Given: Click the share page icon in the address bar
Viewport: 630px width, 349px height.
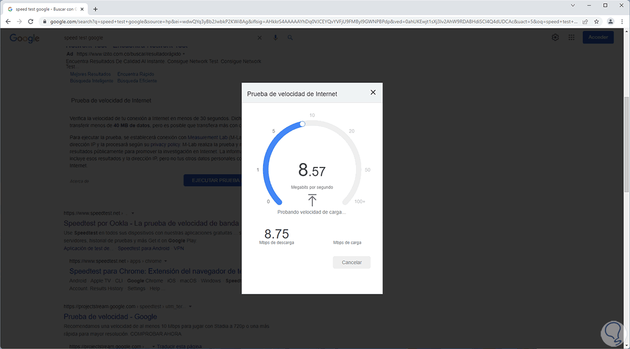Looking at the screenshot, I should click(x=585, y=22).
